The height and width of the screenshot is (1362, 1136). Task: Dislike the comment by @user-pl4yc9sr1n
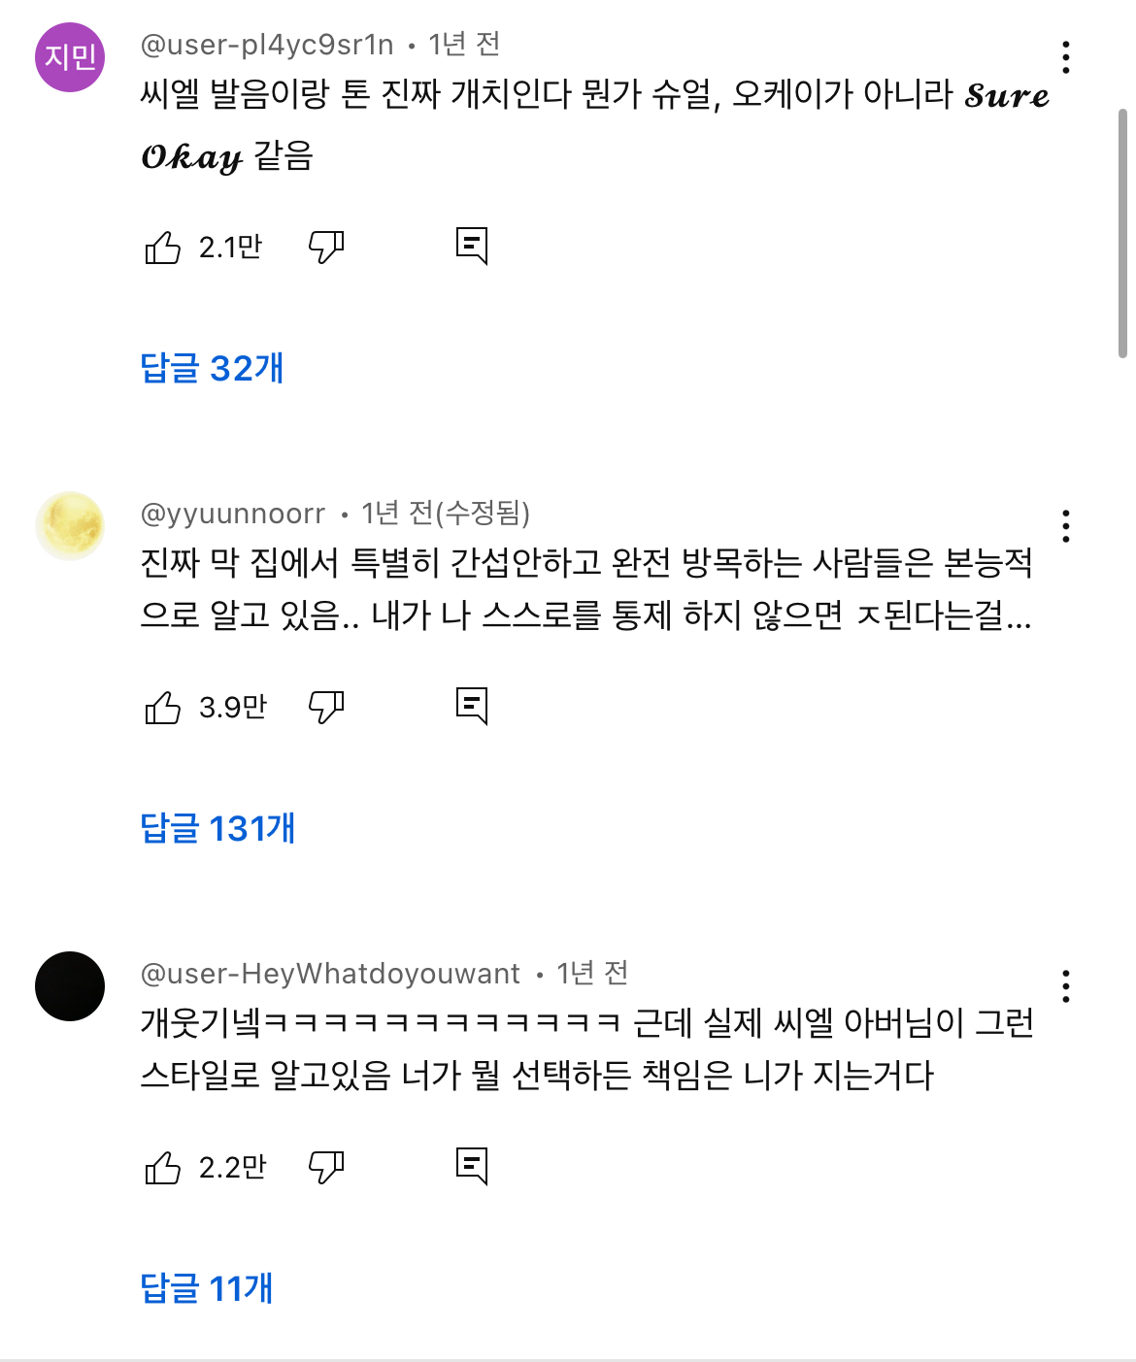point(326,248)
